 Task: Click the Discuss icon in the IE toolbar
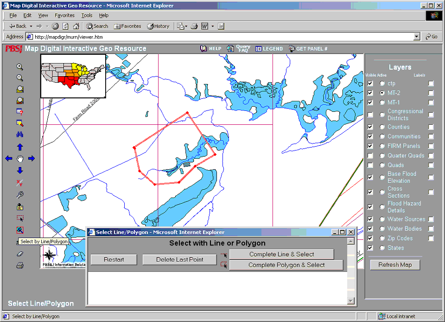(221, 26)
